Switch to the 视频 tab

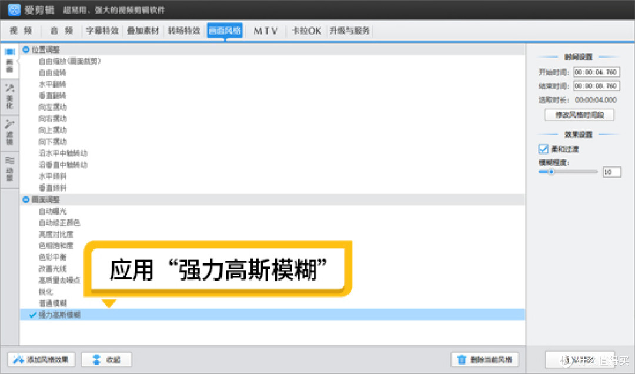point(21,31)
